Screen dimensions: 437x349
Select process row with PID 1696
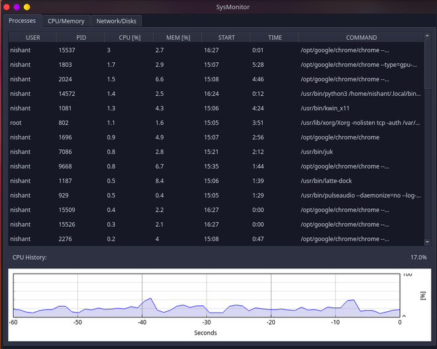[x=217, y=137]
